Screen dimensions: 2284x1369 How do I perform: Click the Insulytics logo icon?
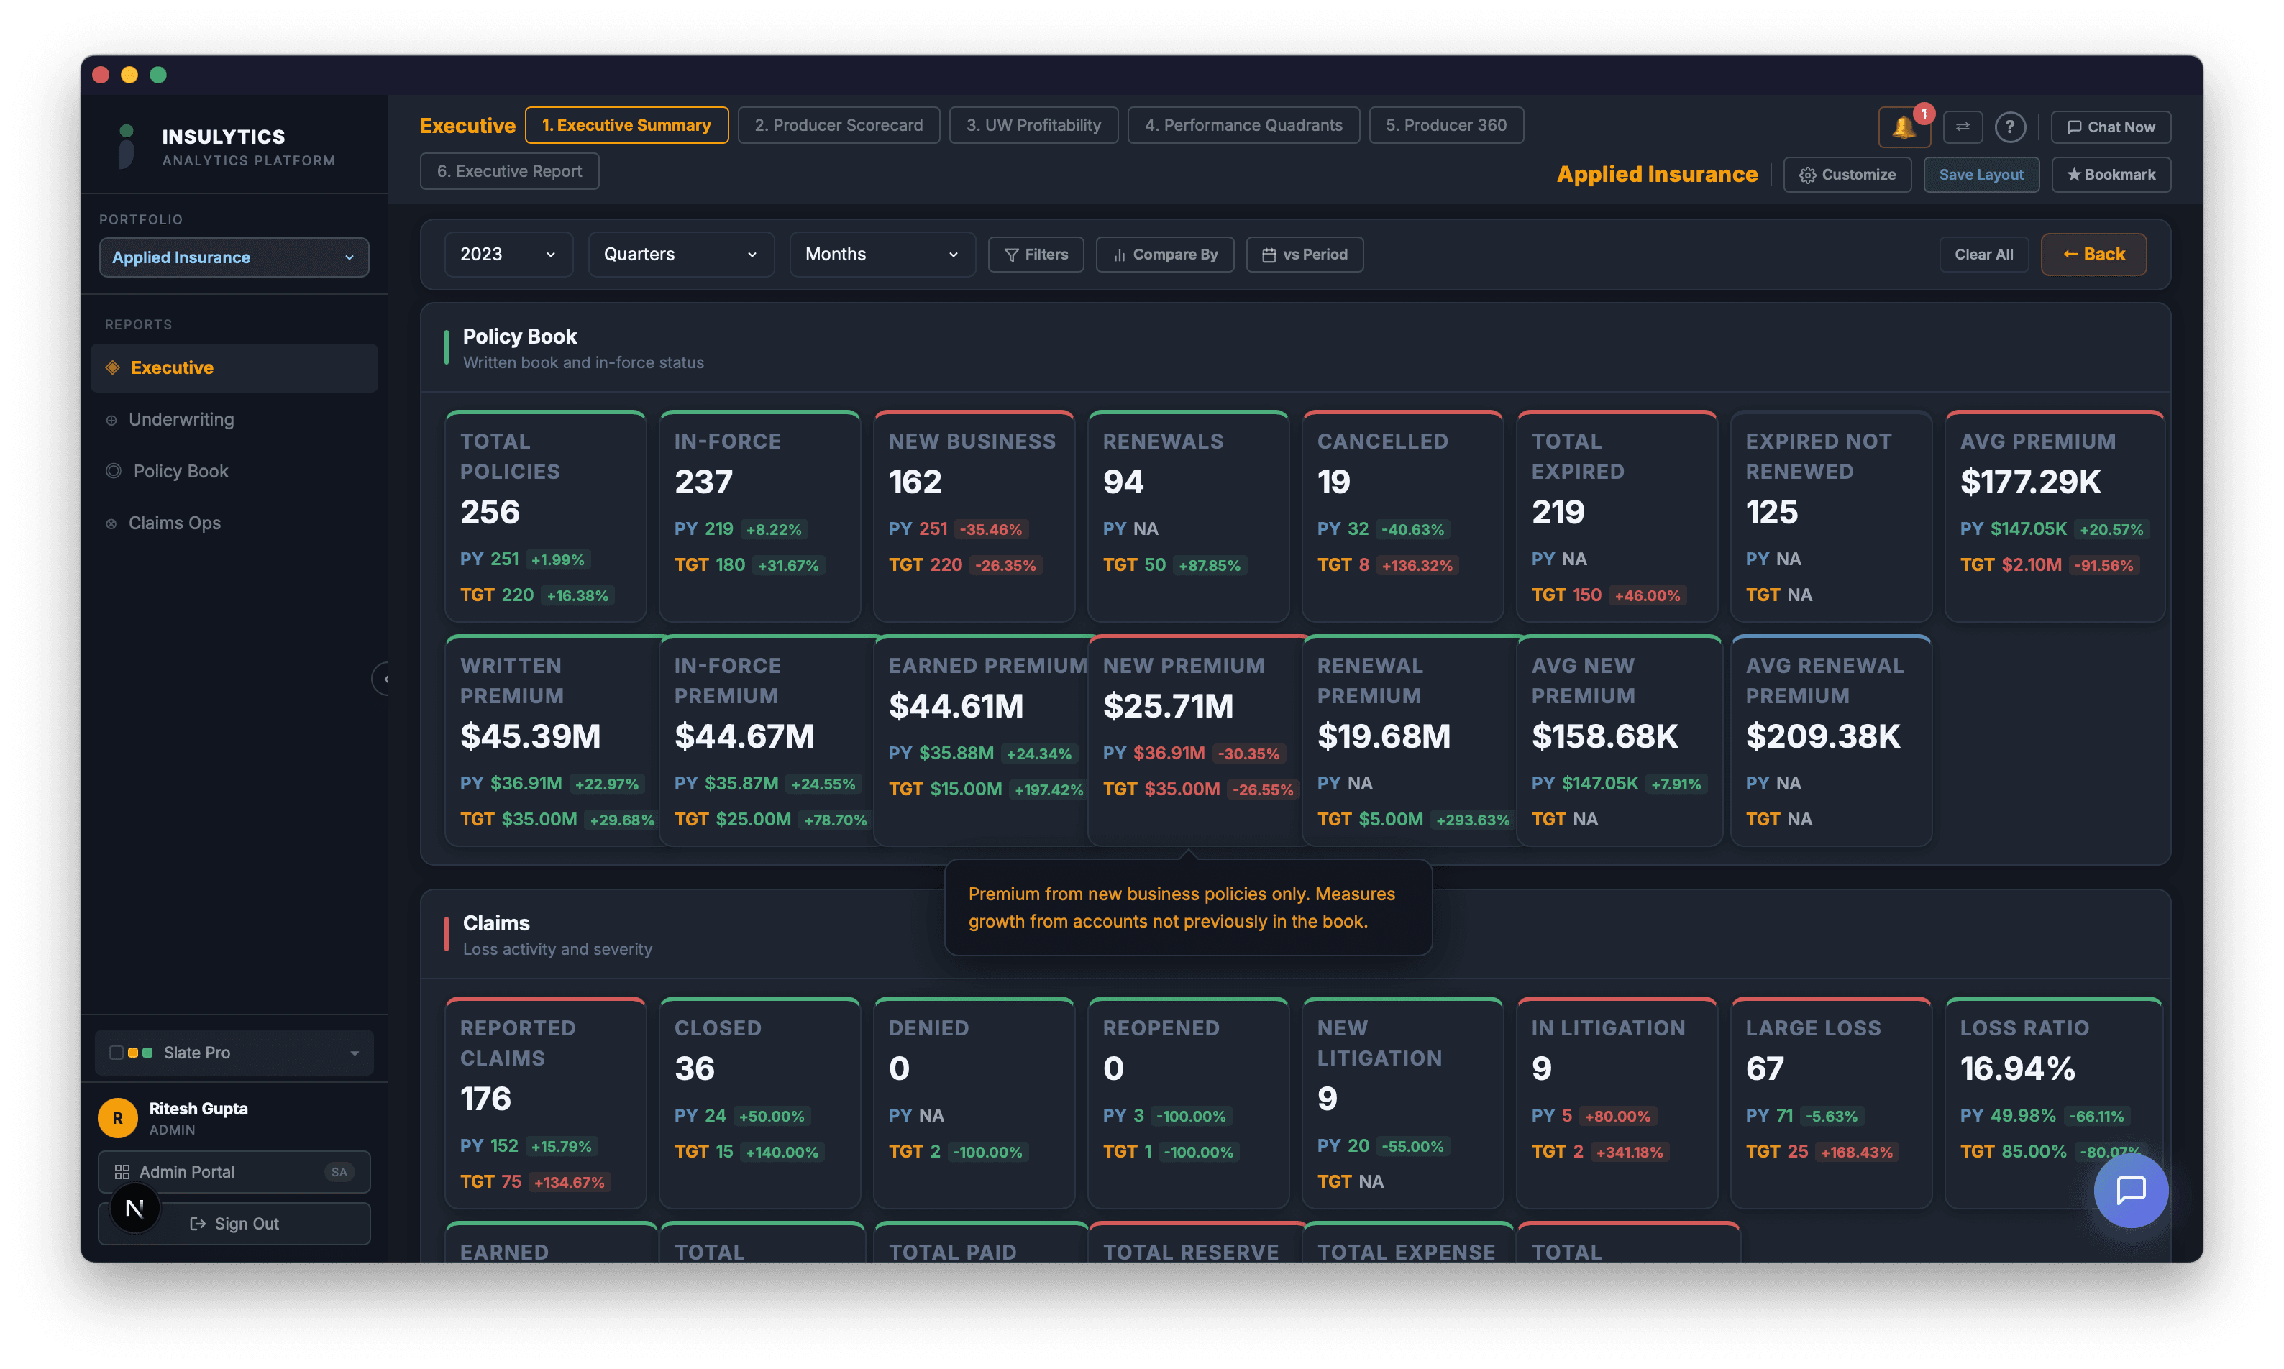tap(127, 146)
